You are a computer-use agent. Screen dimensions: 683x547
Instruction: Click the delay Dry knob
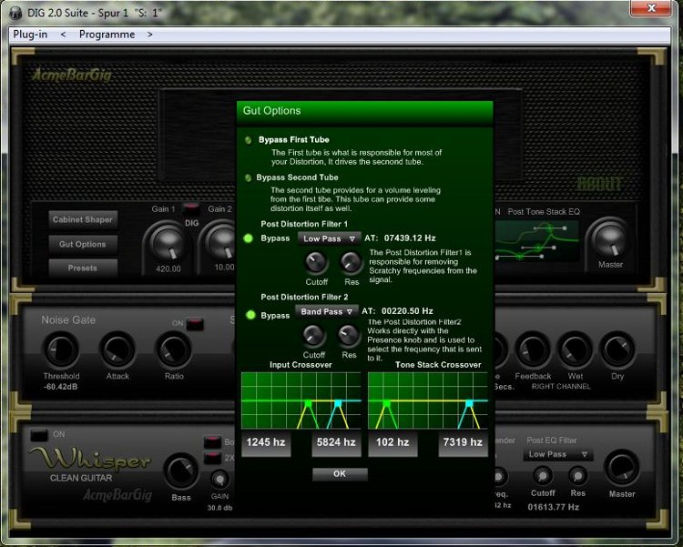(617, 350)
